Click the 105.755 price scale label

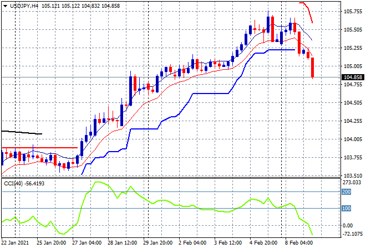coord(353,12)
